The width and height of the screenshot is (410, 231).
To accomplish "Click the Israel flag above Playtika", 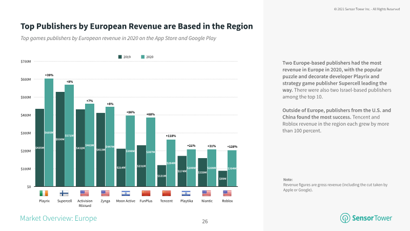I will pos(186,194).
